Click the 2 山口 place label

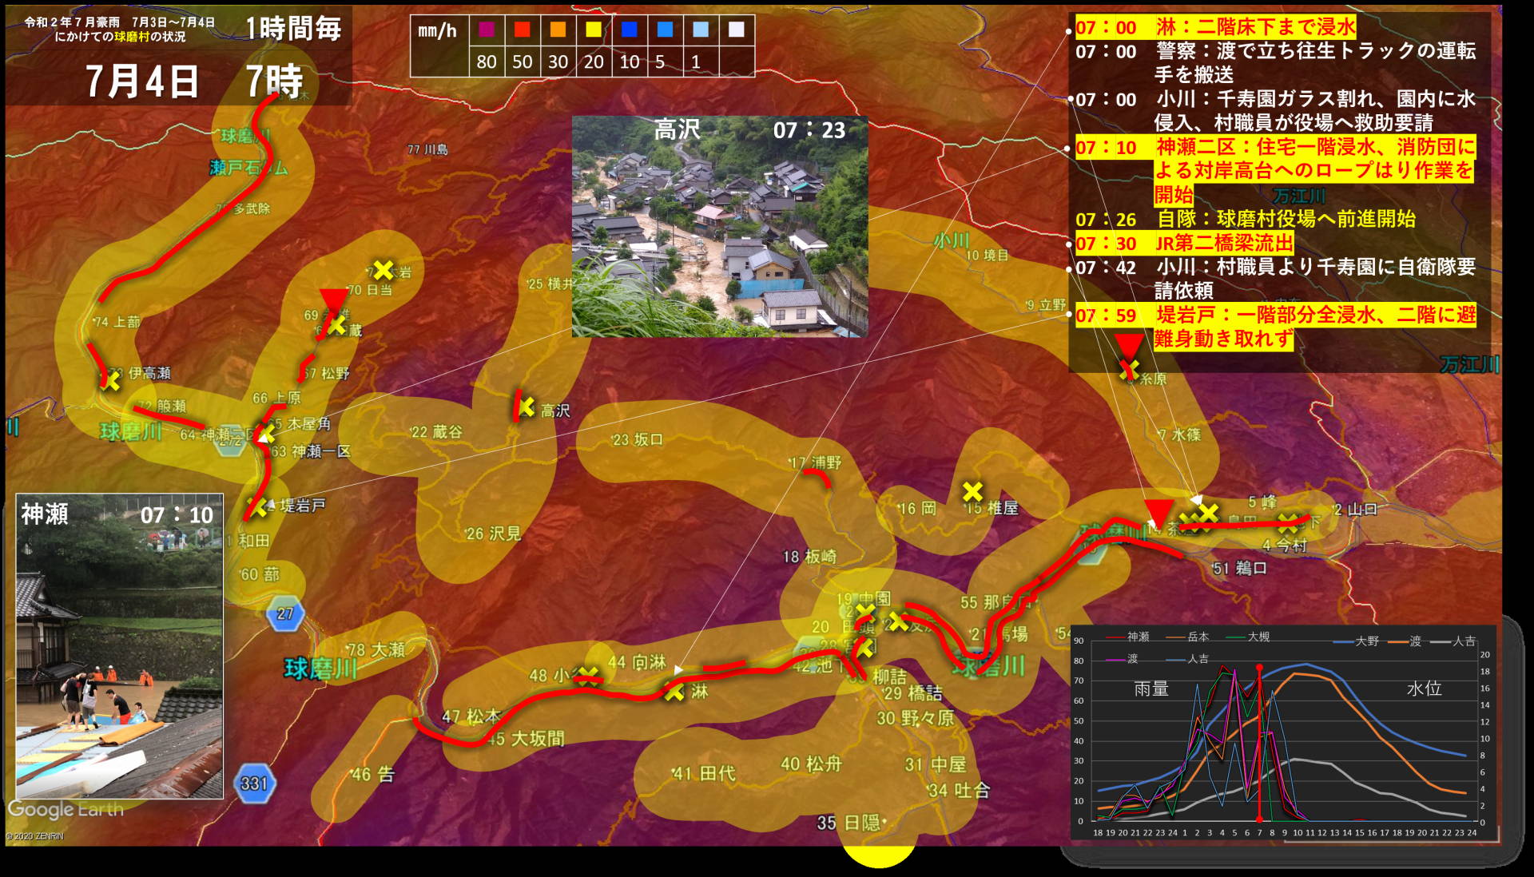[x=1355, y=510]
